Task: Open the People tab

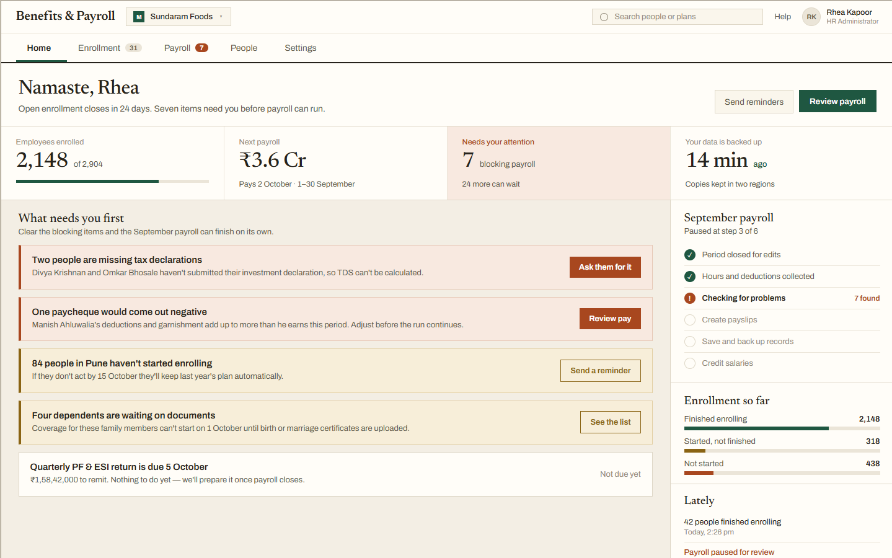Action: [244, 48]
